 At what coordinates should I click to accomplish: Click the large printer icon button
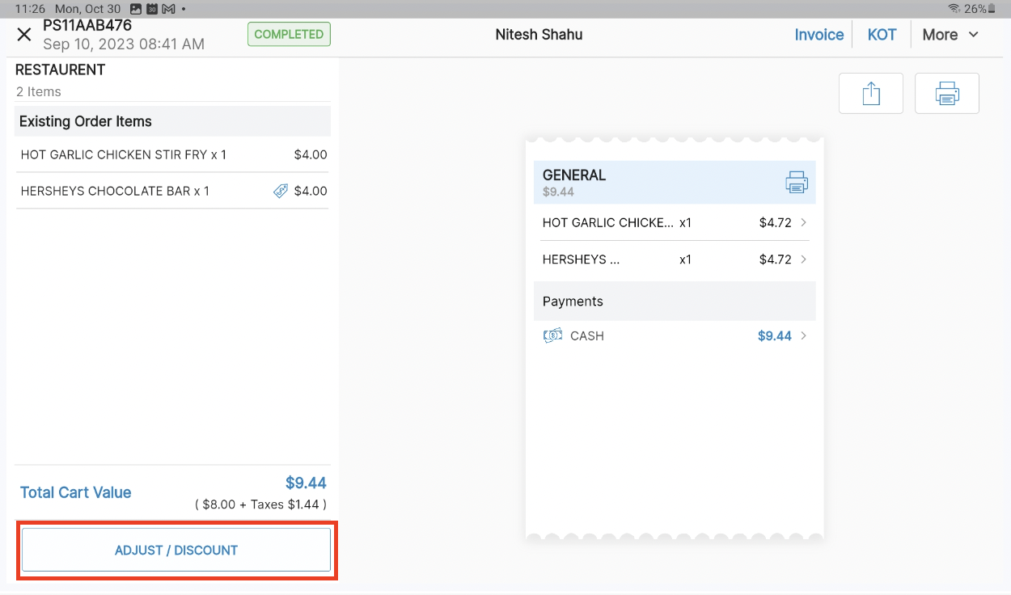(x=946, y=94)
